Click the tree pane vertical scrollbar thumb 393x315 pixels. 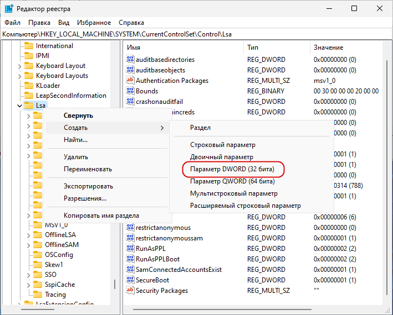(x=115, y=284)
